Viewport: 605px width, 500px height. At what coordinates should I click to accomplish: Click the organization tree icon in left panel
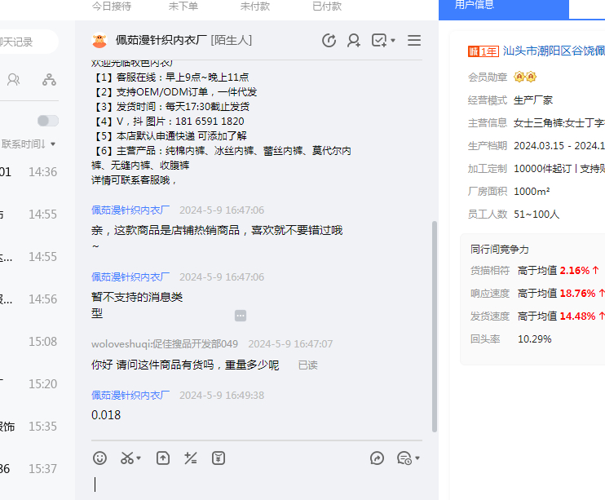coord(50,80)
